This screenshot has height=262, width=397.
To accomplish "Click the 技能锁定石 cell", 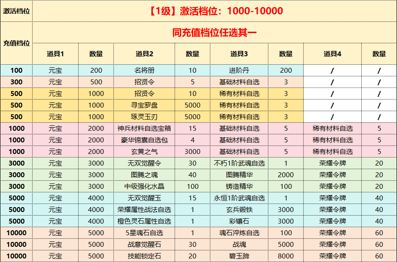I will (144, 256).
